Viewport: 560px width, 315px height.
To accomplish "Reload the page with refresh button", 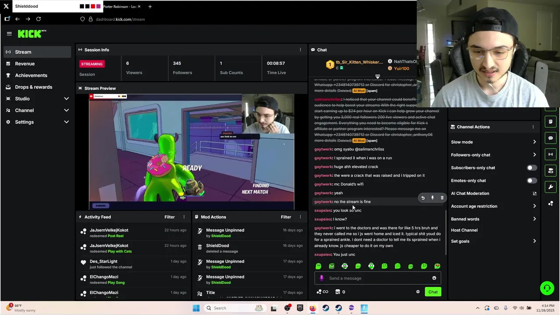I will [38, 19].
